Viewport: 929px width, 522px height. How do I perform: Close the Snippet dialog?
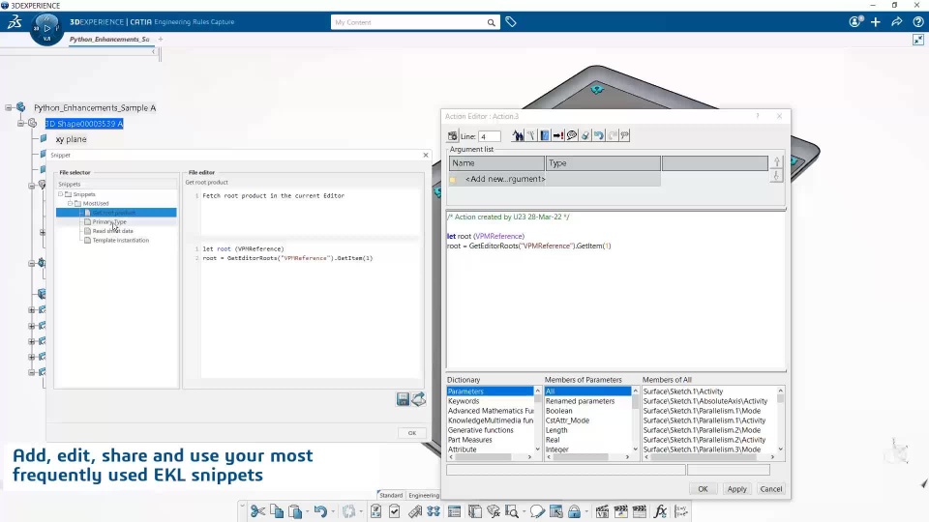426,155
